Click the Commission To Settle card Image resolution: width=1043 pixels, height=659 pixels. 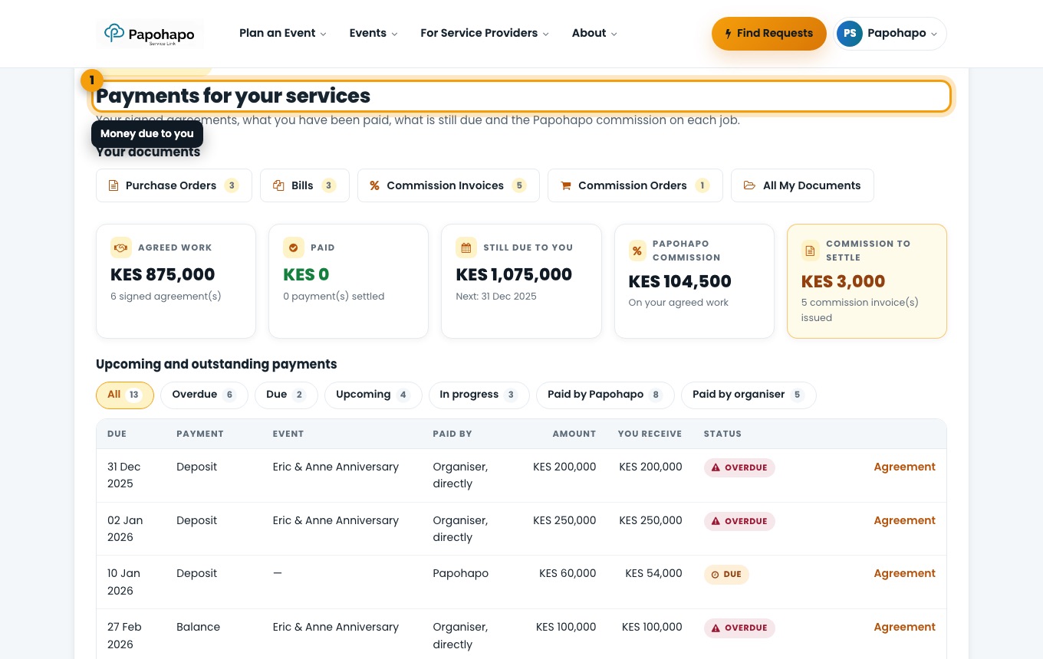tap(867, 281)
